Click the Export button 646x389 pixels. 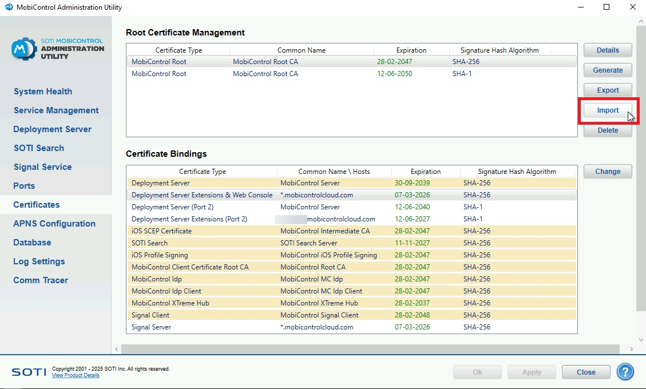[608, 90]
